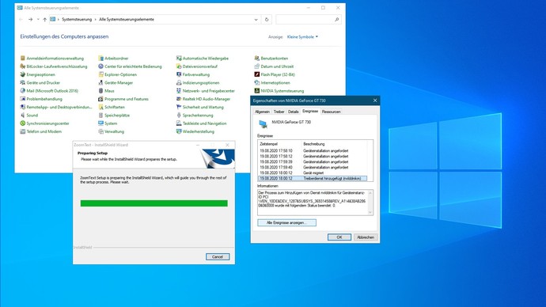This screenshot has height=307, width=546.
Task: Click the Zeitstempel column header
Action: coord(279,144)
